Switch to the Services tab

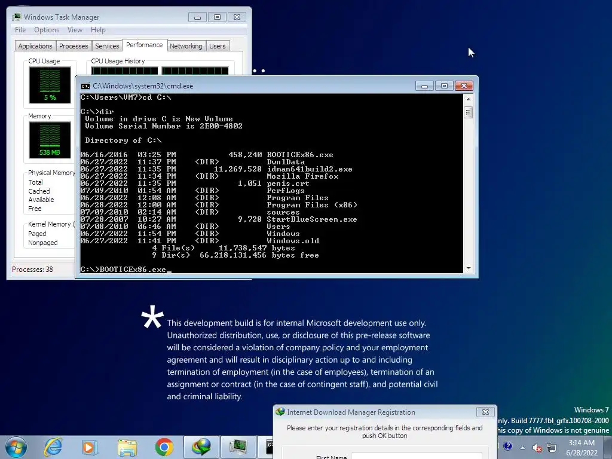tap(107, 46)
